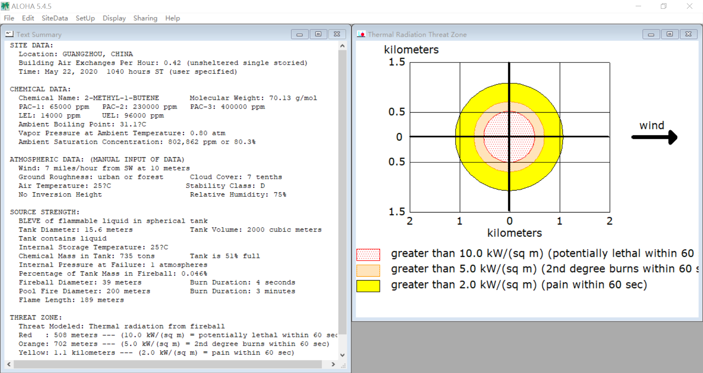The width and height of the screenshot is (703, 373).
Task: Click the scroll right arrow in Text Summary
Action: [x=333, y=364]
